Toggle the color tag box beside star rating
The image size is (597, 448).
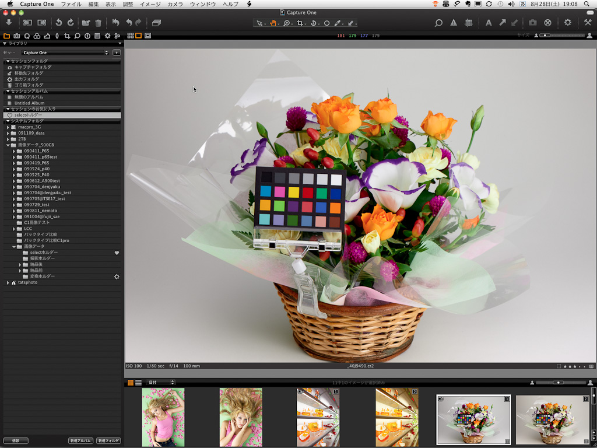click(x=559, y=366)
